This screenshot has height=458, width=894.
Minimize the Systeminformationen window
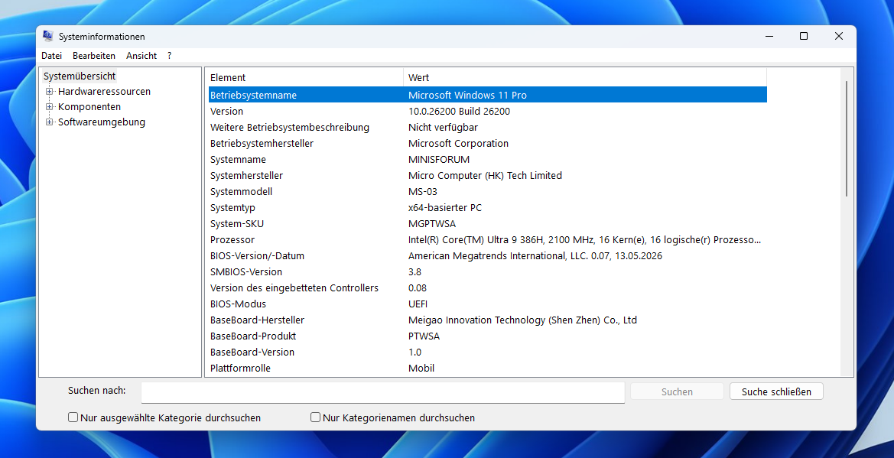coord(769,36)
